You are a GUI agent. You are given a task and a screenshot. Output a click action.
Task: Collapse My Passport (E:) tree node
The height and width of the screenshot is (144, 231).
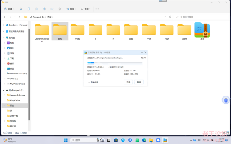3,90
